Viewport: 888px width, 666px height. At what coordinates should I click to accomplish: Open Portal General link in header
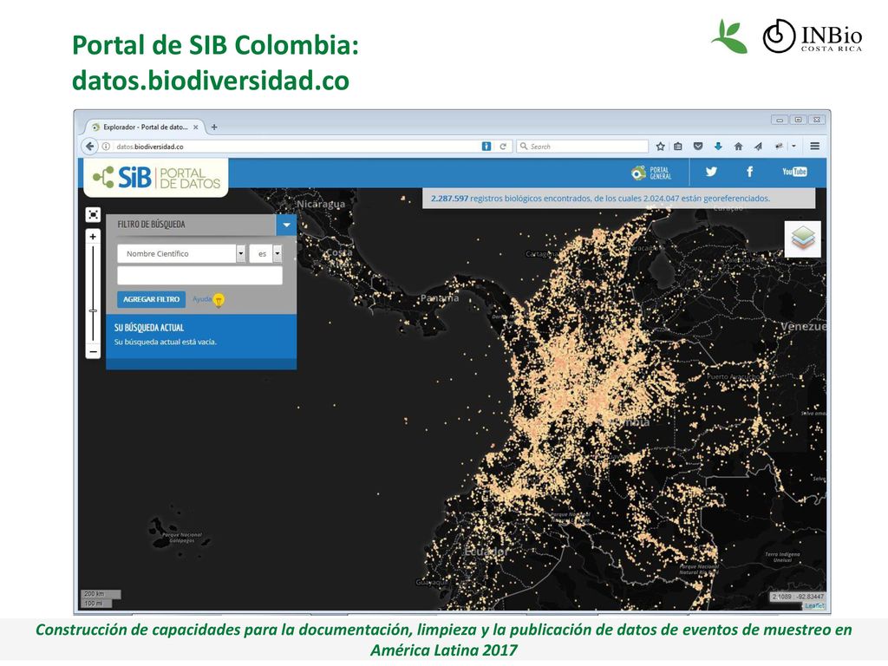coord(651,173)
